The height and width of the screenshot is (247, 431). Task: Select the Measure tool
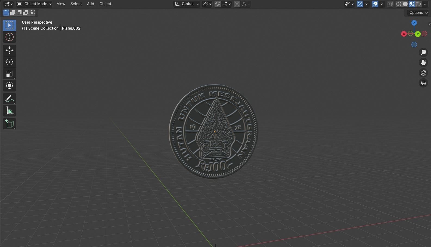(x=10, y=111)
